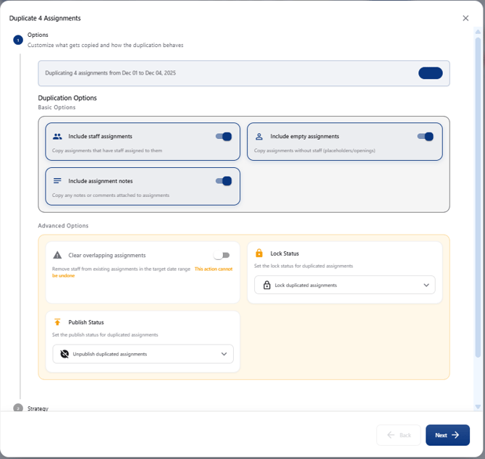This screenshot has width=485, height=459.
Task: Click the padlock icon inside the lock dropdown
Action: pos(266,285)
